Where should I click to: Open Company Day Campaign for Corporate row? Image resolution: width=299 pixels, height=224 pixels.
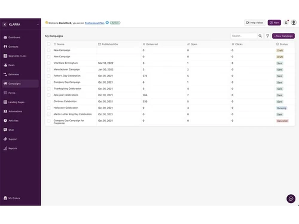pos(69,122)
